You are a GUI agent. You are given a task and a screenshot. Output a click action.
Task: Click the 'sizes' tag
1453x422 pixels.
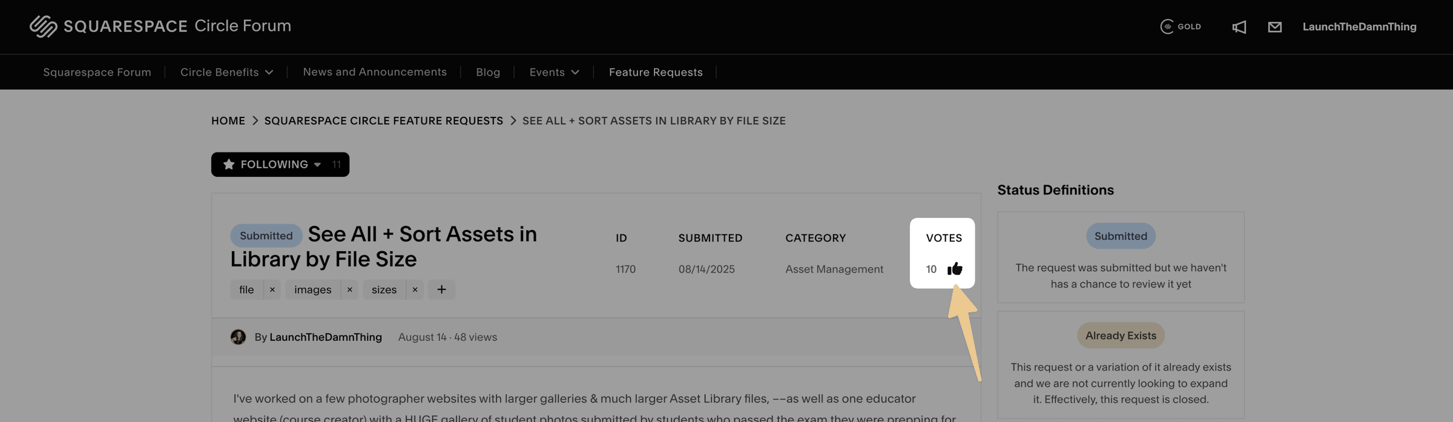[x=384, y=289]
